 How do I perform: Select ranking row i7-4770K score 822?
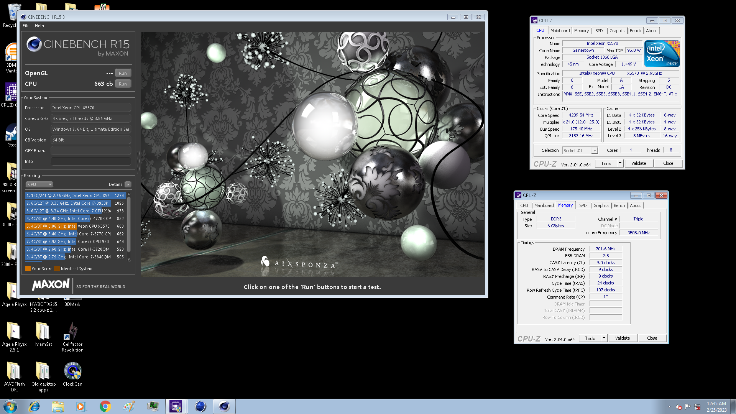click(x=76, y=219)
